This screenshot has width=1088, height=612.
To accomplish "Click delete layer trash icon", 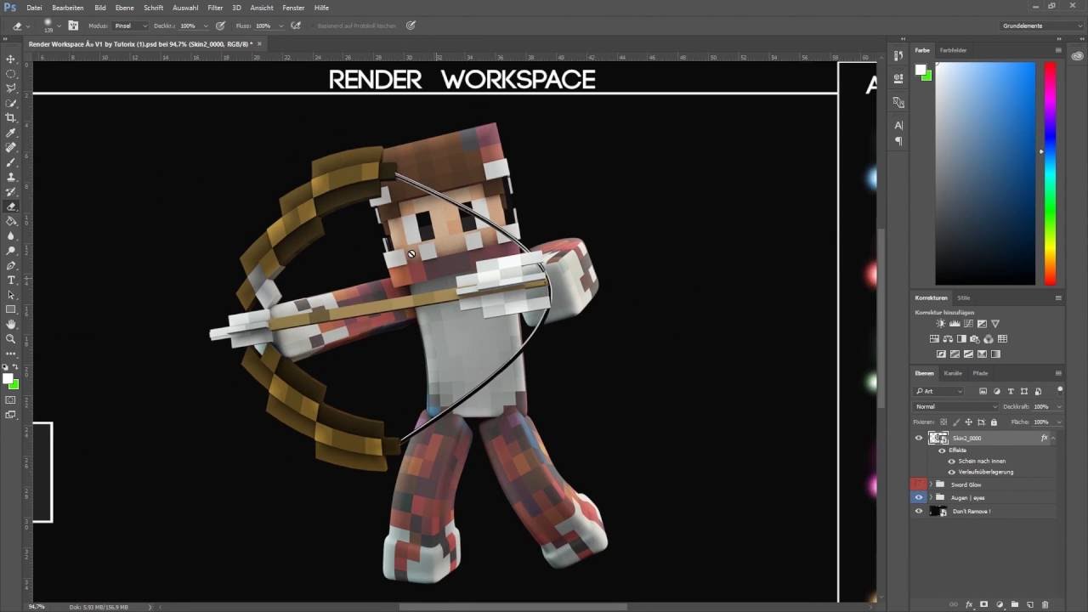I will (1045, 604).
